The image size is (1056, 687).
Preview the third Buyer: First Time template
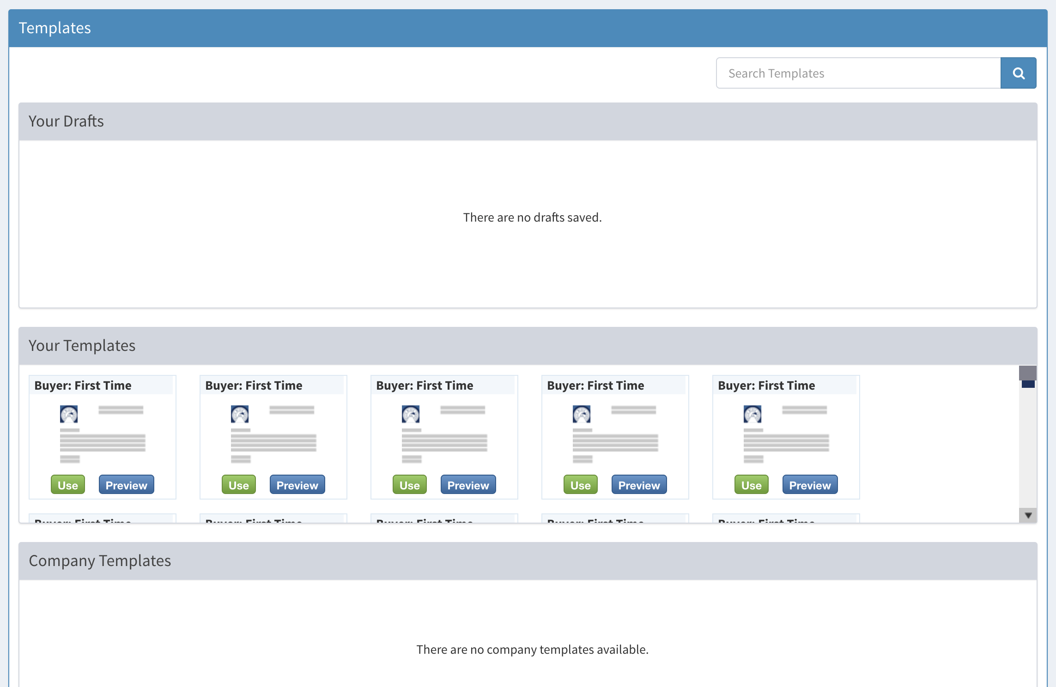click(468, 485)
